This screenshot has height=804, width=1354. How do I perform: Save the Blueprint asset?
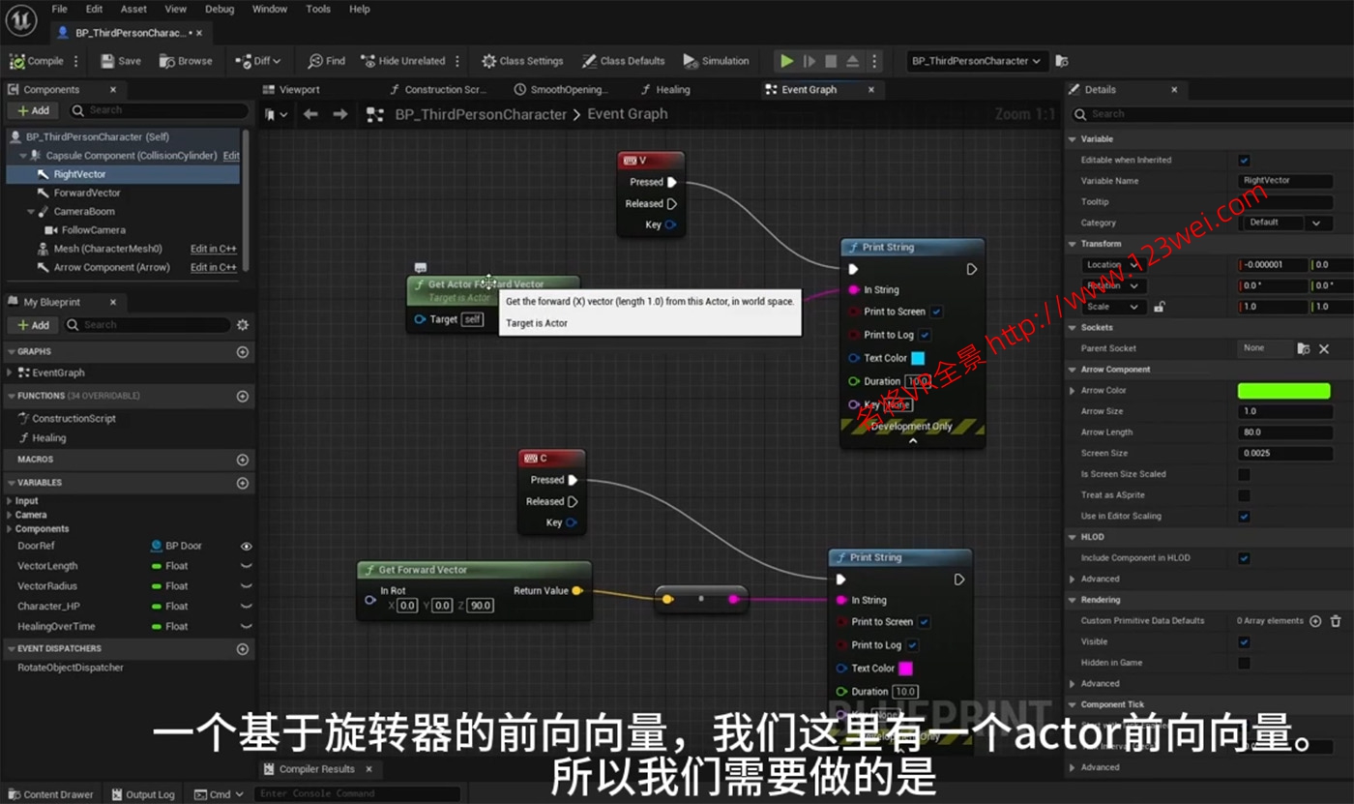click(119, 60)
